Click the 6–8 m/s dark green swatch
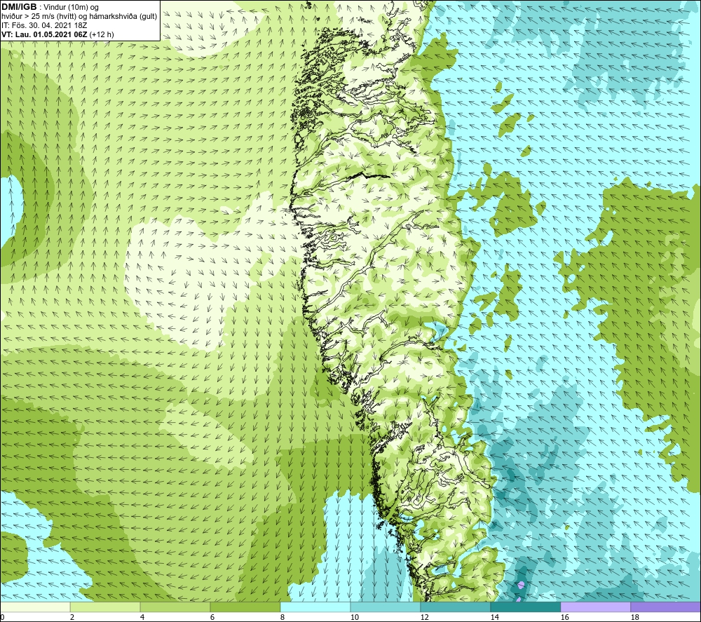 pos(245,607)
